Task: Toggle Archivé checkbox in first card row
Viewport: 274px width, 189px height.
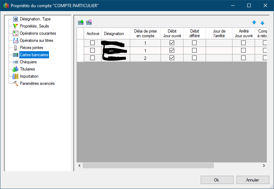Action: (92, 43)
